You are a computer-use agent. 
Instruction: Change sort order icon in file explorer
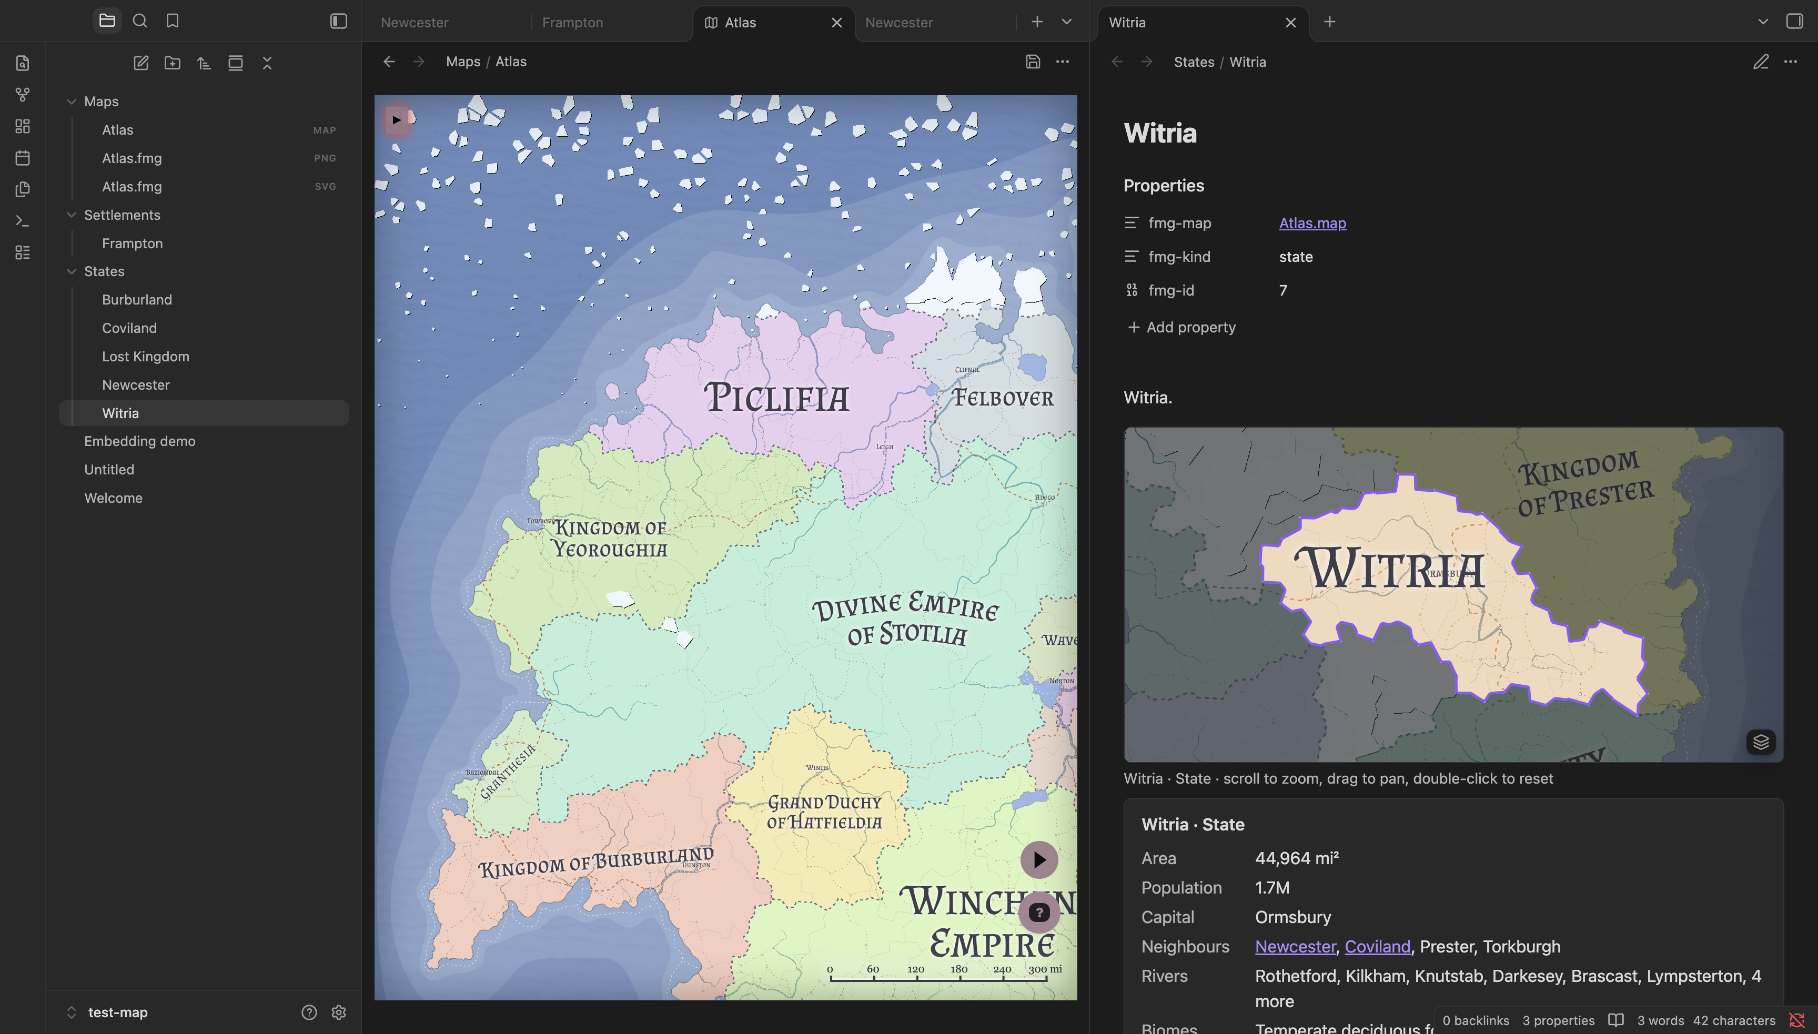tap(204, 63)
